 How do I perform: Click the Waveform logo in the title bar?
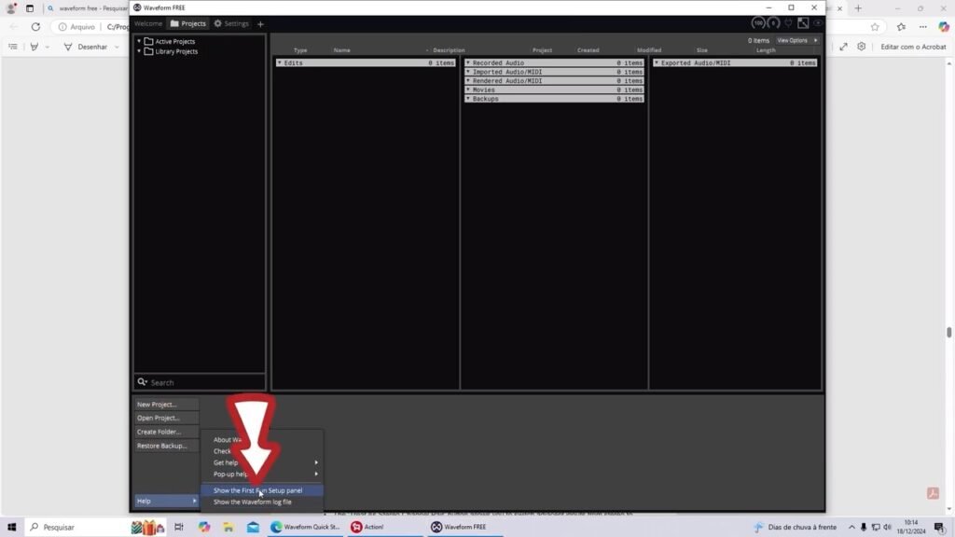coord(137,7)
